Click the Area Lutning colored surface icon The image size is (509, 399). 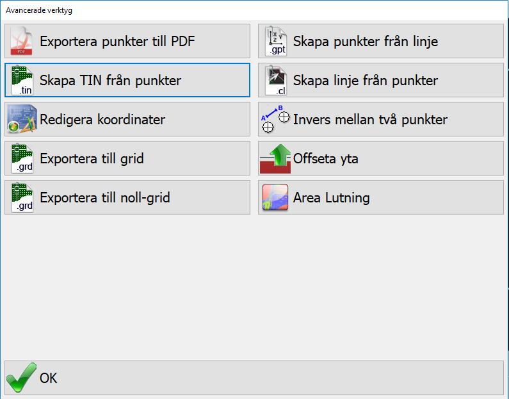[276, 198]
